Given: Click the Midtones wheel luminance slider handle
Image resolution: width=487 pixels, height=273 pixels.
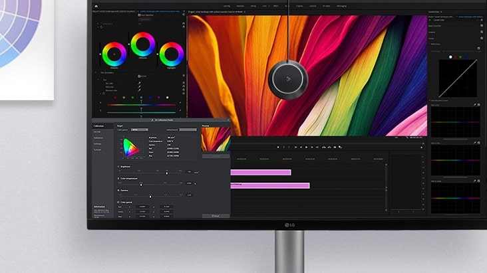Looking at the screenshot, I should click(x=129, y=45).
